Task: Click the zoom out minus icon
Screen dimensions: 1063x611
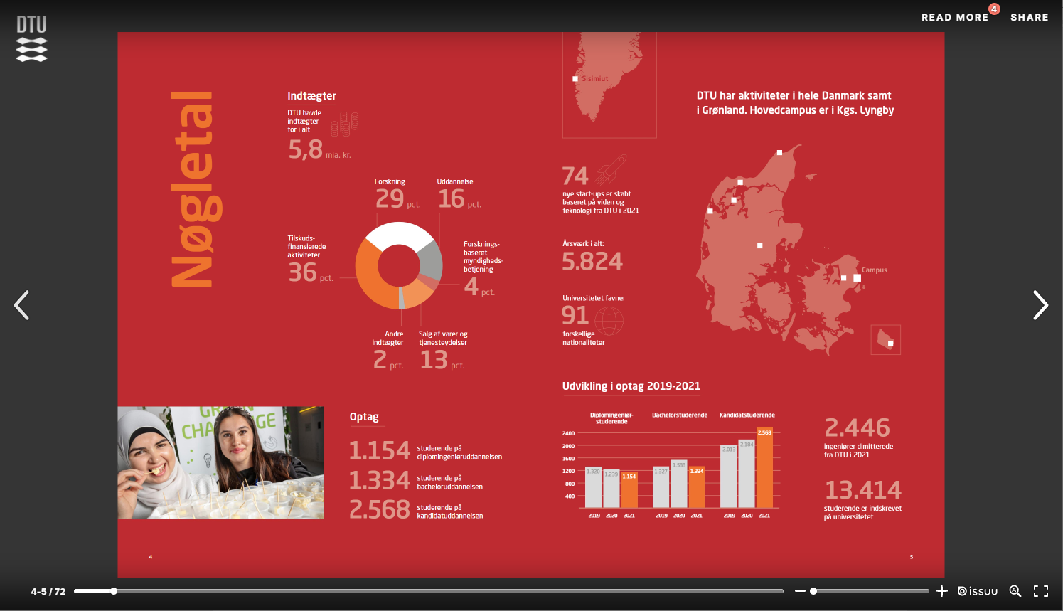Action: pyautogui.click(x=801, y=591)
